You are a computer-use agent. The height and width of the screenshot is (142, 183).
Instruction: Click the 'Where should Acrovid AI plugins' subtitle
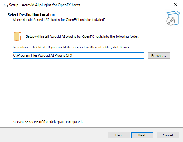point(59,20)
